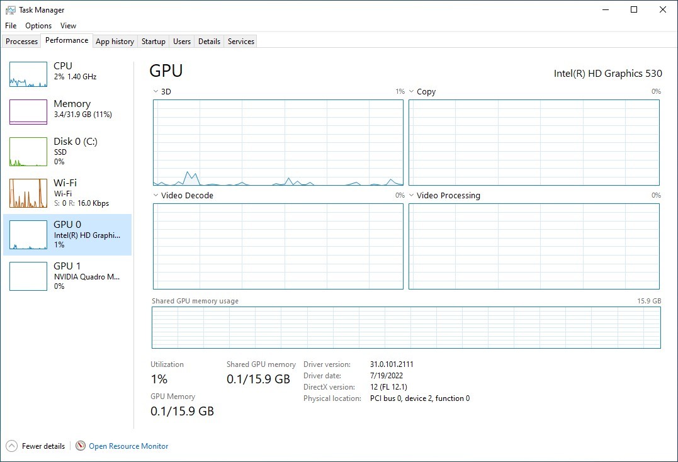Switch to the Startup tab
678x462 pixels.
click(154, 42)
